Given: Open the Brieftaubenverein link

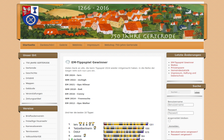Looking at the screenshot, I should pos(35,116).
